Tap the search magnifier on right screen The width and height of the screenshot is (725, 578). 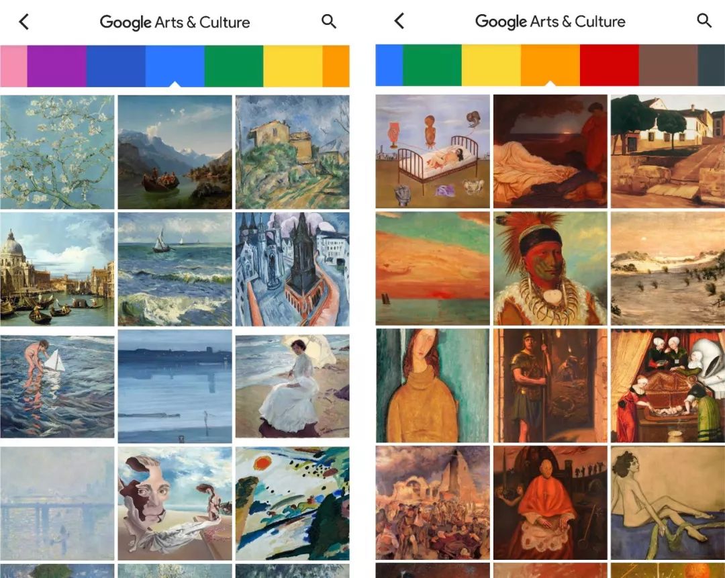pyautogui.click(x=704, y=20)
